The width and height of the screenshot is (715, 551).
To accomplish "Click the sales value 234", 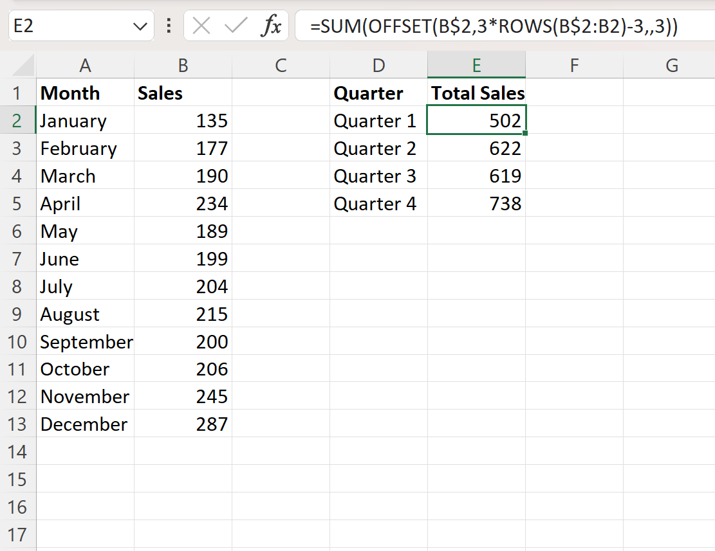I will 183,204.
